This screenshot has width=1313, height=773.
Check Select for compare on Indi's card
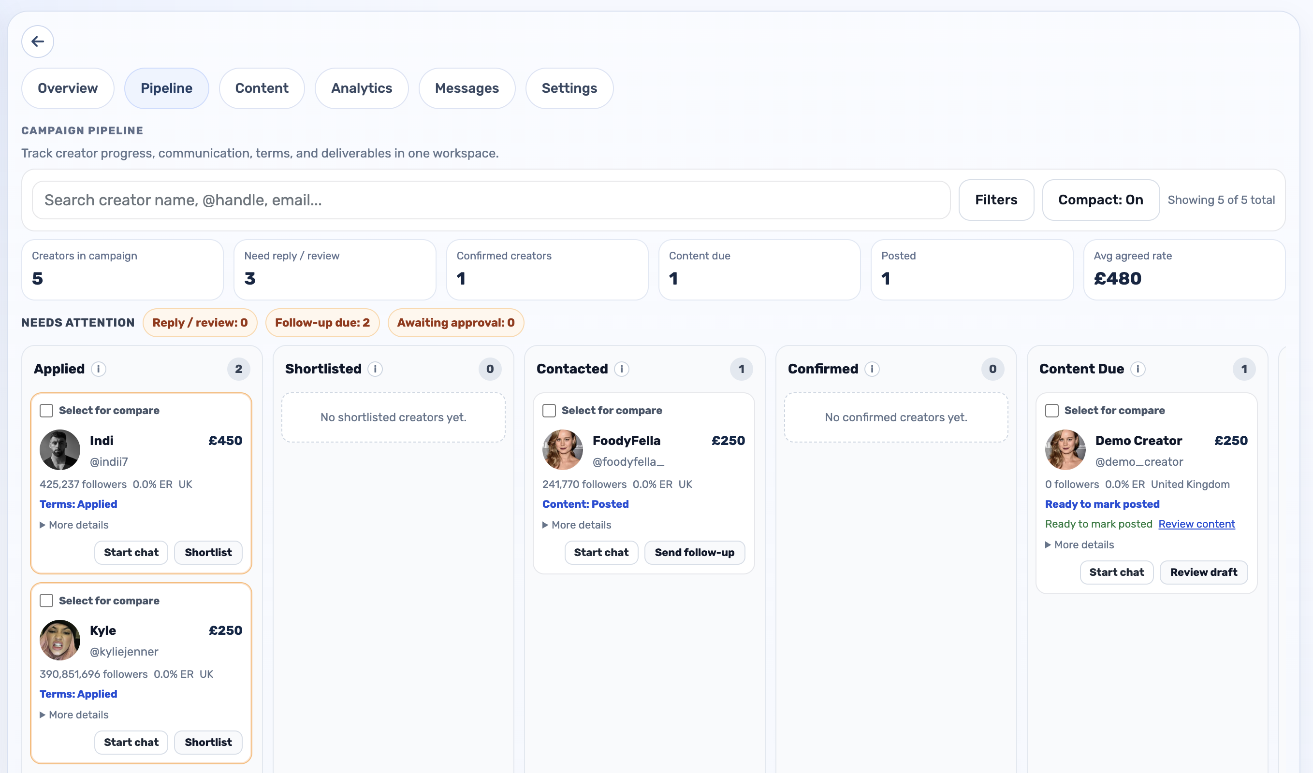46,410
